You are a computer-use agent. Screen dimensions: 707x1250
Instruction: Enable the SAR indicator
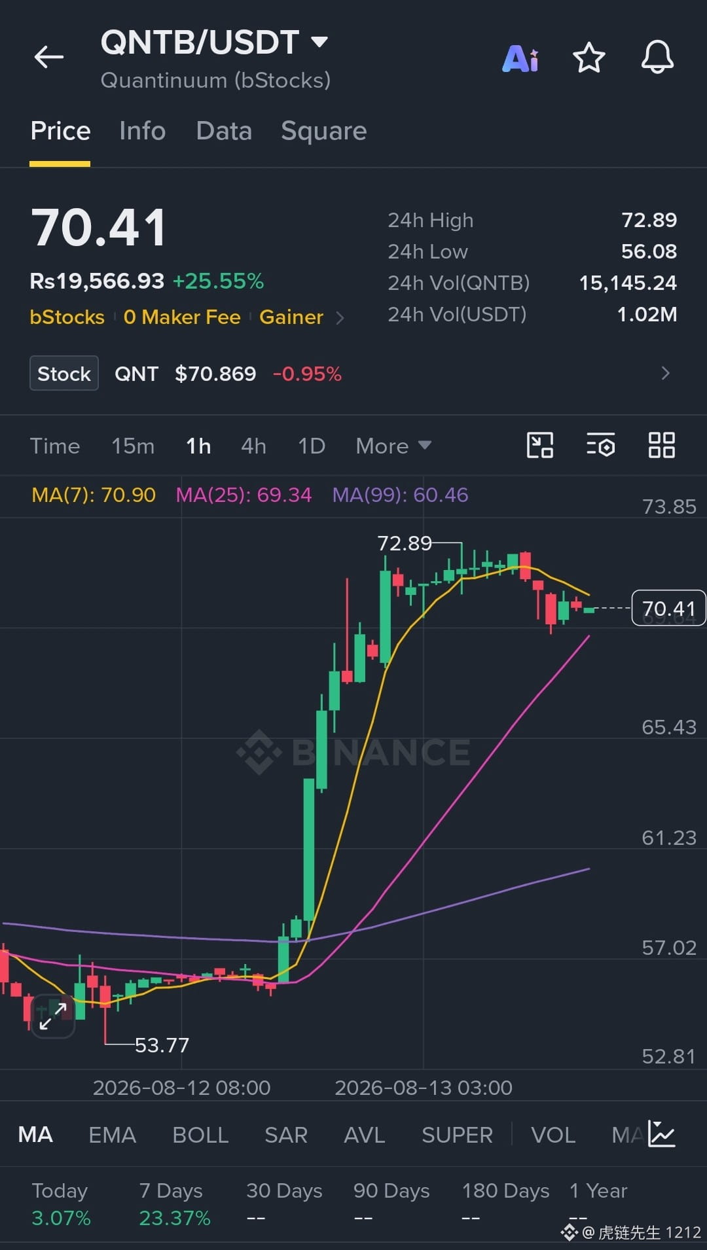(286, 1135)
